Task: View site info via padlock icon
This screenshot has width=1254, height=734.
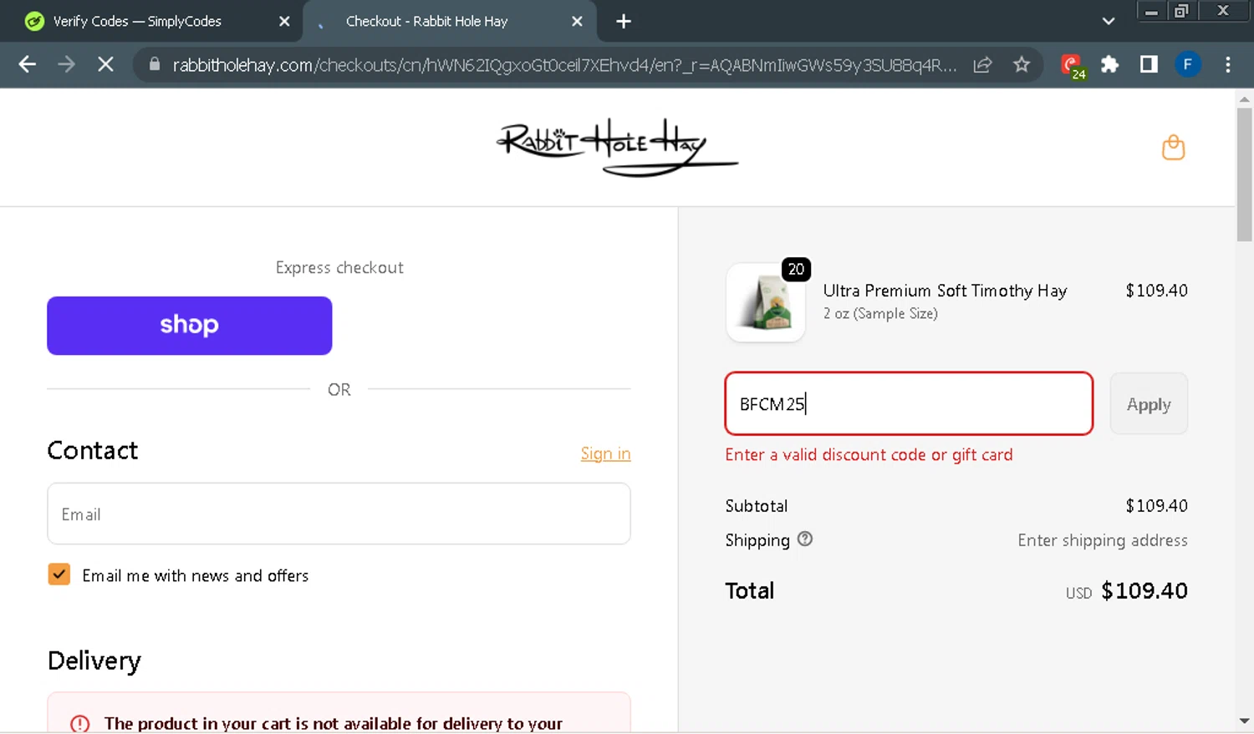Action: pos(154,64)
